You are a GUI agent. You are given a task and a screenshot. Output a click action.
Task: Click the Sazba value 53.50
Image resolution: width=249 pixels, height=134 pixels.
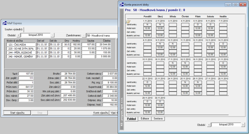88,49
